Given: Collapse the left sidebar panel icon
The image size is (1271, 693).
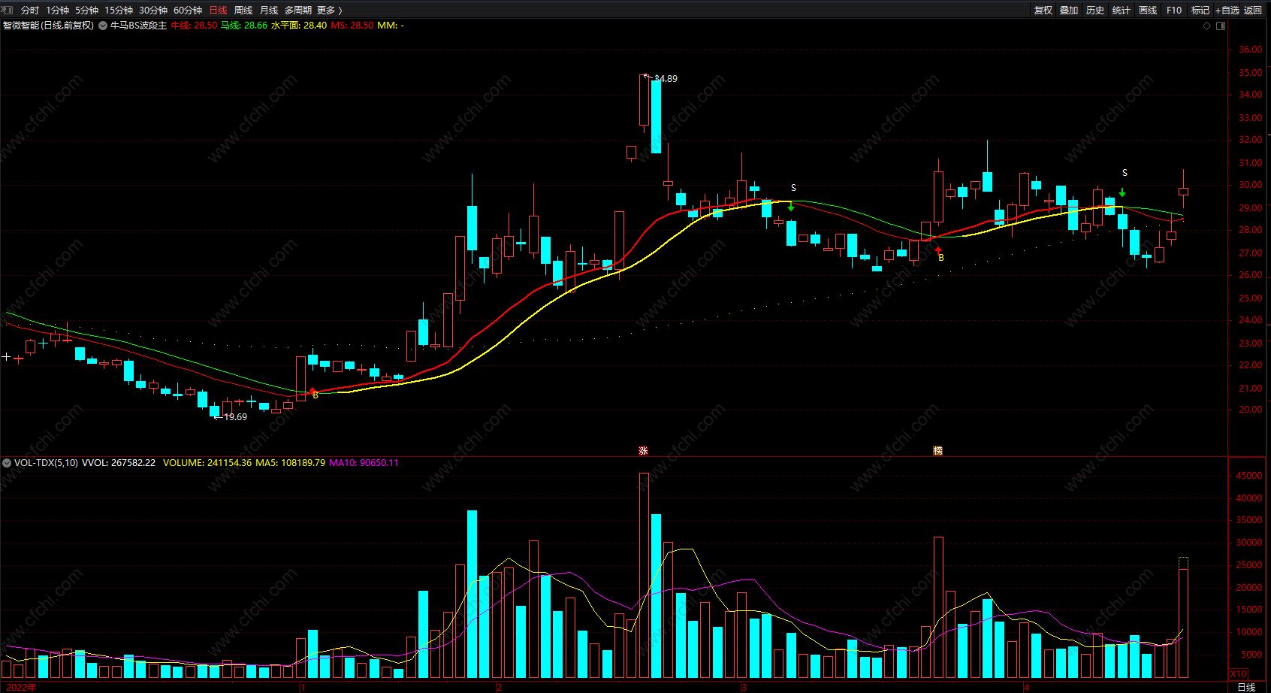Looking at the screenshot, I should click(x=8, y=10).
